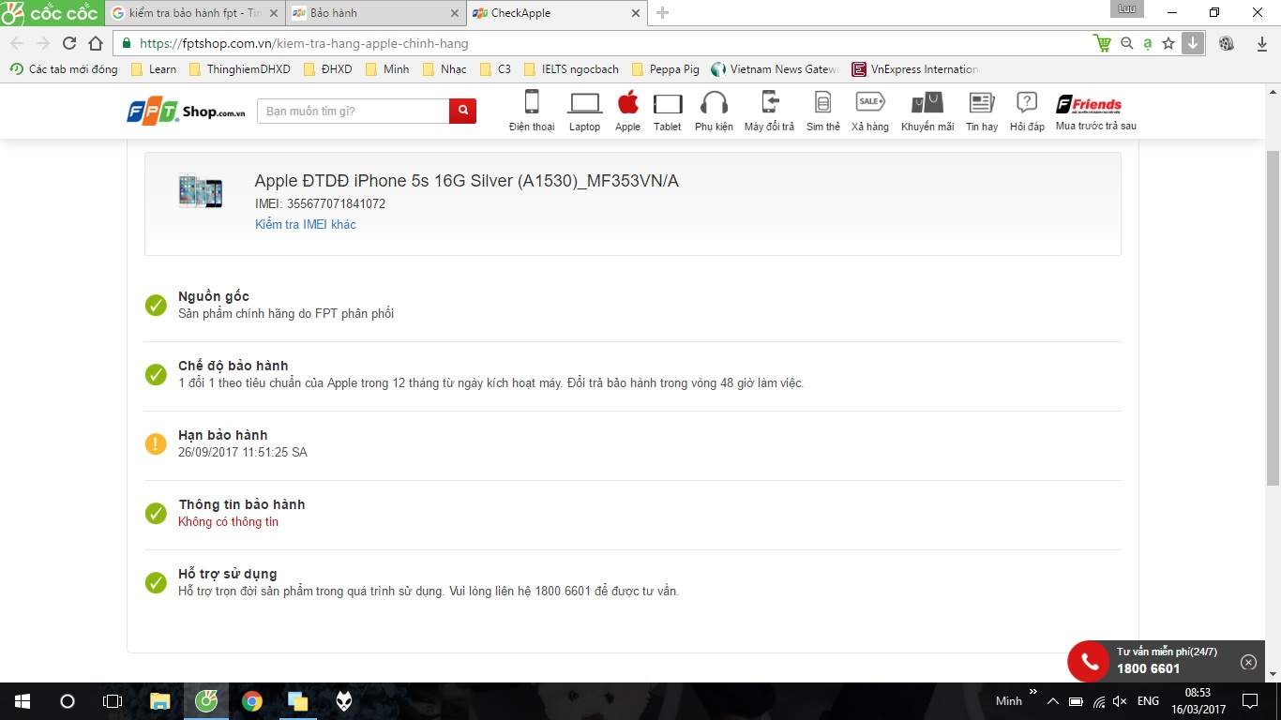The image size is (1281, 720).
Task: Click the page vertical scrollbar
Action: coord(1273,318)
